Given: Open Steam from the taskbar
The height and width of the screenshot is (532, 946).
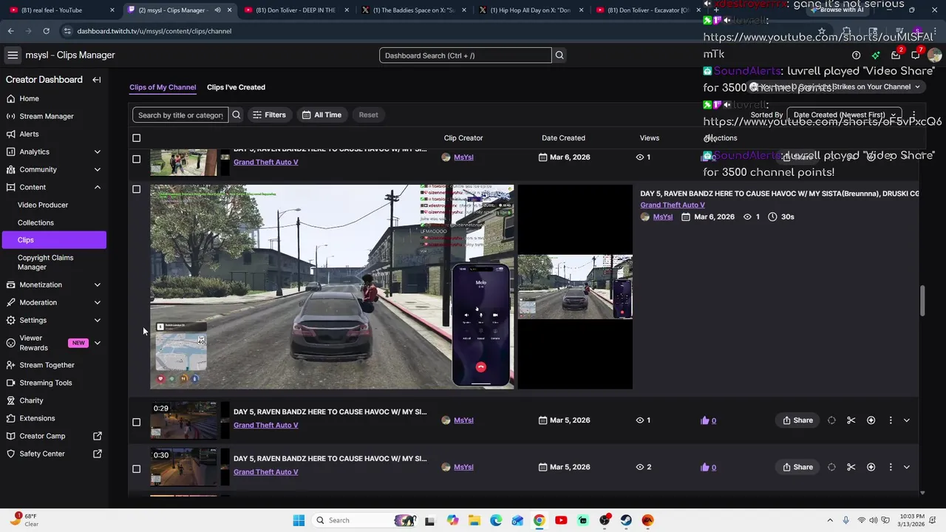Looking at the screenshot, I should click(626, 520).
